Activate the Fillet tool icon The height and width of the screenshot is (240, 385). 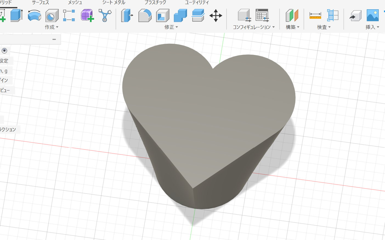(x=145, y=16)
